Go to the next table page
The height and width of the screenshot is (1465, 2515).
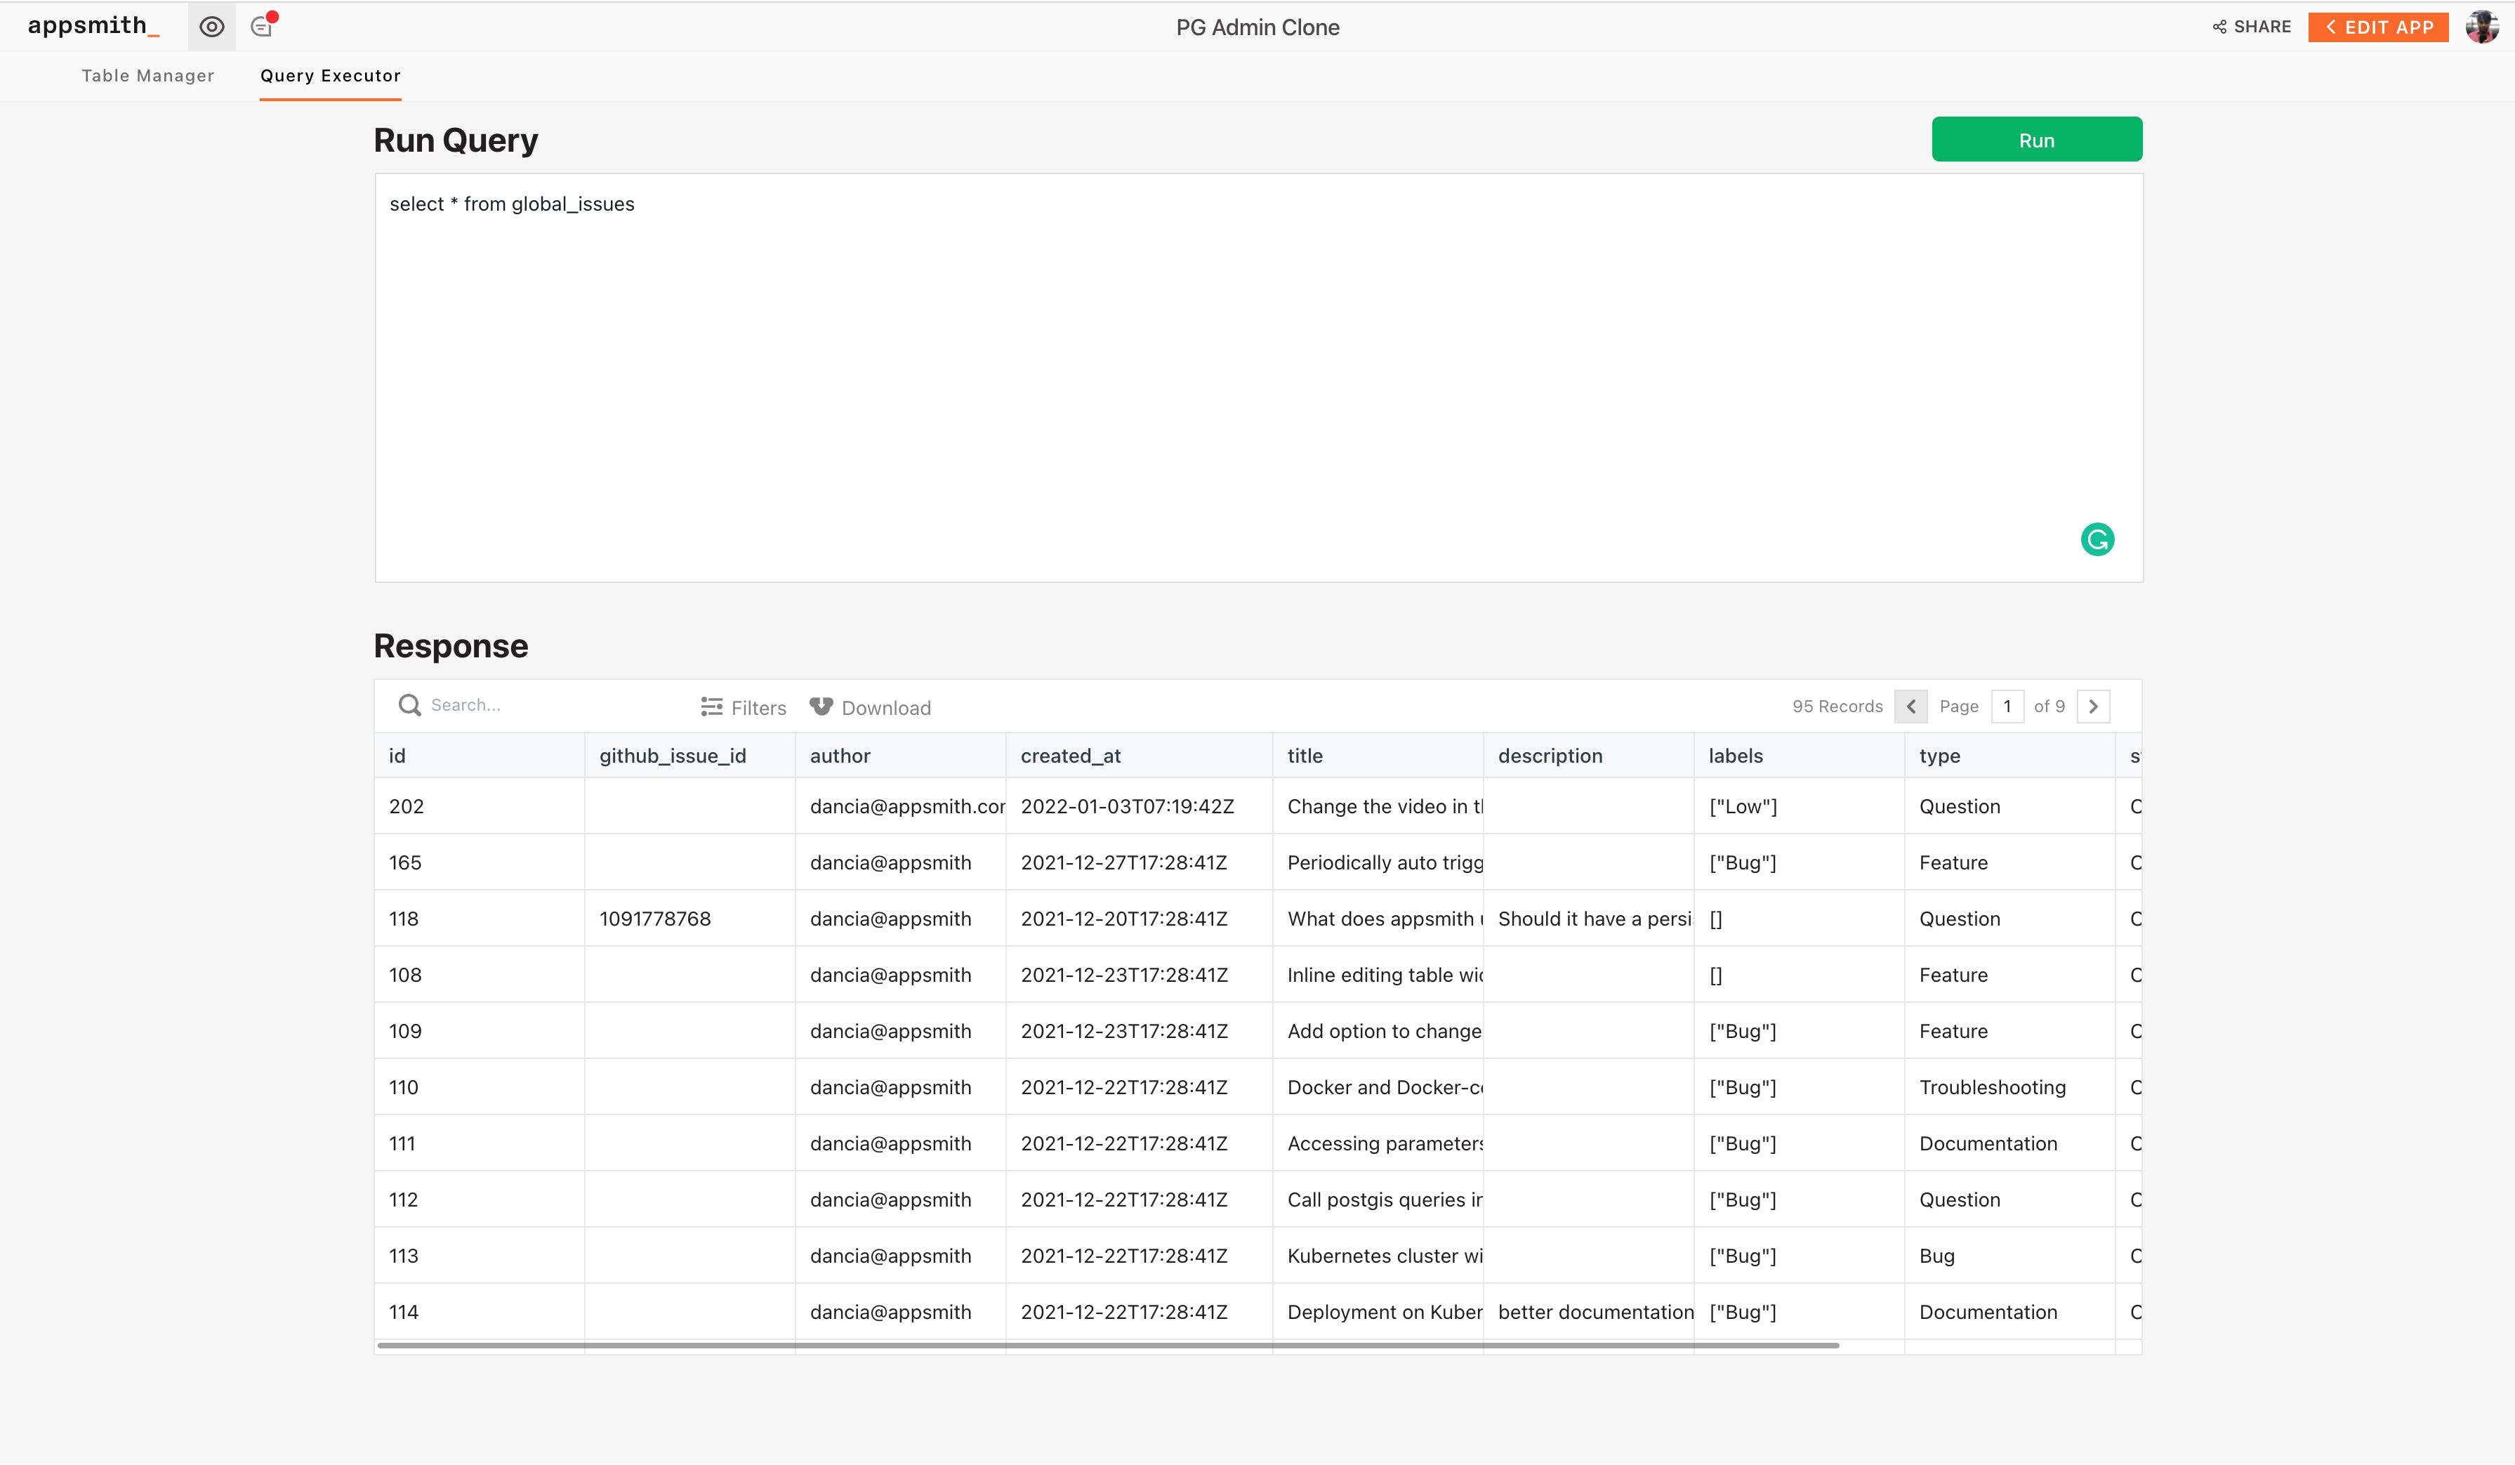pyautogui.click(x=2094, y=707)
